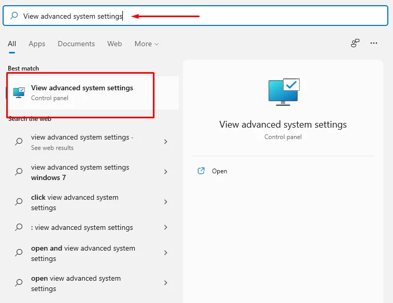Click the search text input field
The width and height of the screenshot is (393, 303).
click(195, 16)
